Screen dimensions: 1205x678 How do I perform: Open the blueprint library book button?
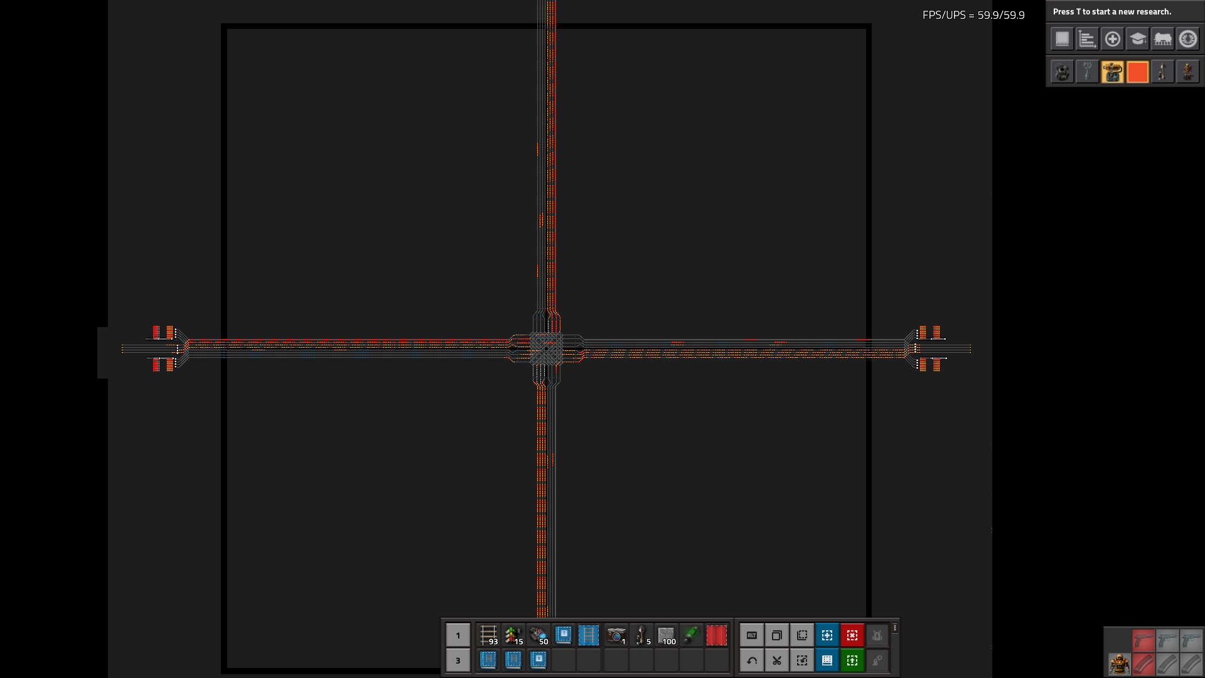(x=1062, y=40)
